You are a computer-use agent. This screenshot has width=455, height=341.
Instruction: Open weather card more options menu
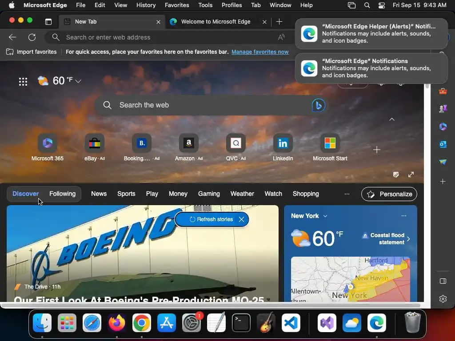(x=403, y=216)
